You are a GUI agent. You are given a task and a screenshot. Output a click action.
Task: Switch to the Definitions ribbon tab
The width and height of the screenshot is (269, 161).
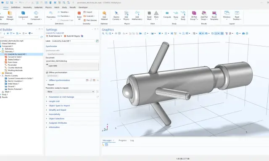(16, 8)
